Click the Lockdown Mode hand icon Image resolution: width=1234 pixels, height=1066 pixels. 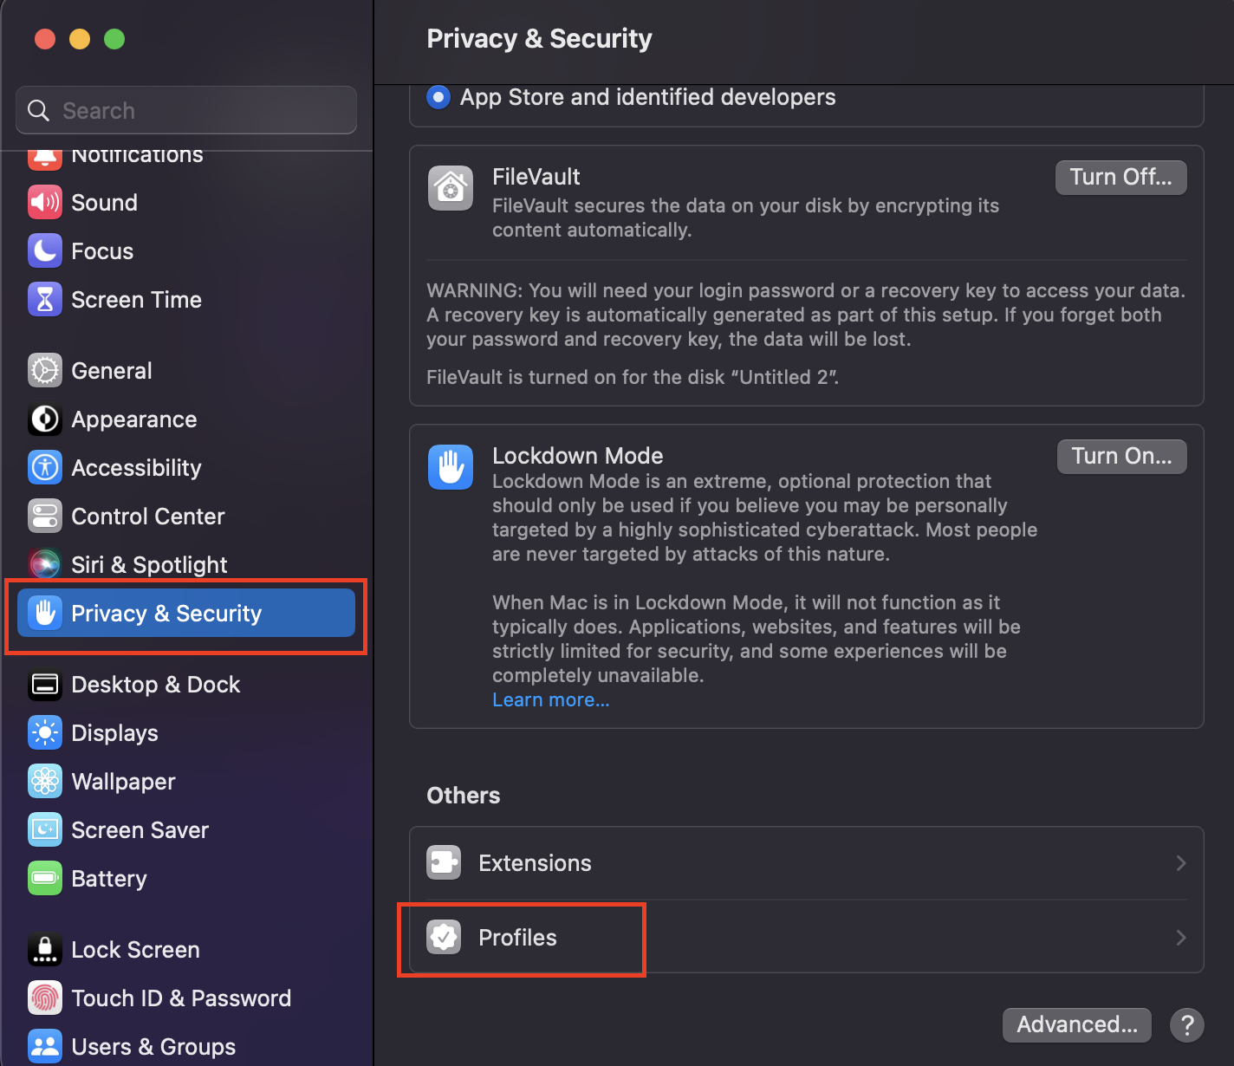pos(451,467)
